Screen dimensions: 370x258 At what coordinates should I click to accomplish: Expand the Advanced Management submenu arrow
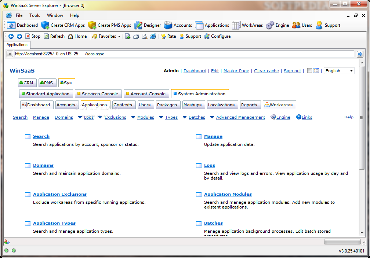[x=212, y=117]
